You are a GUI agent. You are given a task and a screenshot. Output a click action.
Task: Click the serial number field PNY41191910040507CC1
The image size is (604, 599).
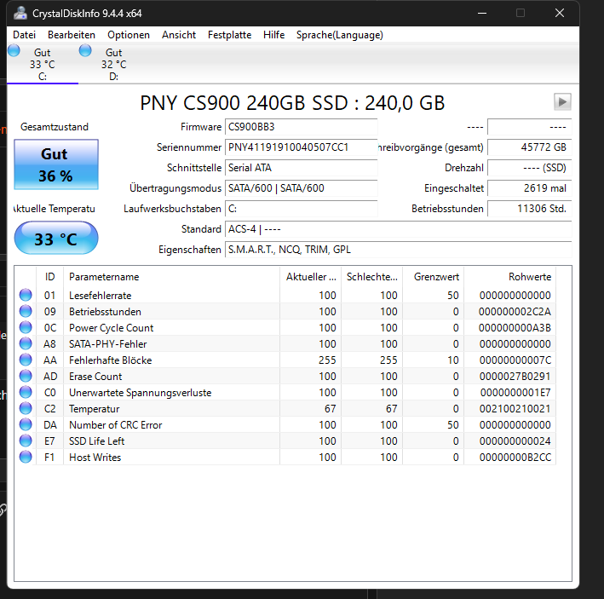[x=302, y=147]
